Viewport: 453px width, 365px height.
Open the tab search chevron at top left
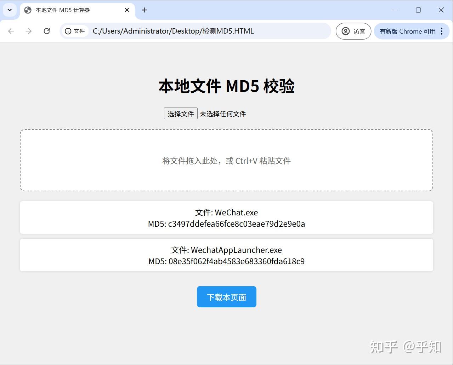10,10
